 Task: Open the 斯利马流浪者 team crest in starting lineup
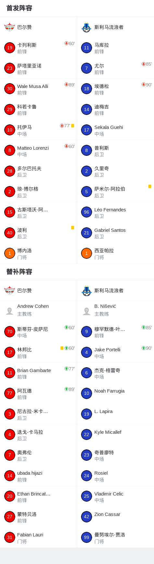[87, 27]
